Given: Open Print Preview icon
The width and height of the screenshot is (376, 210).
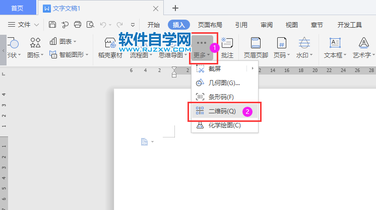Looking at the screenshot, I should 90,25.
